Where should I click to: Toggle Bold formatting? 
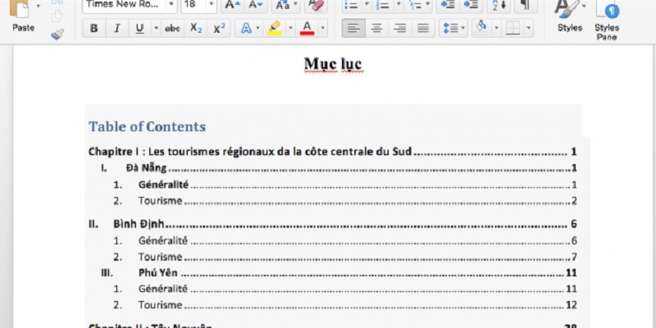tap(94, 29)
